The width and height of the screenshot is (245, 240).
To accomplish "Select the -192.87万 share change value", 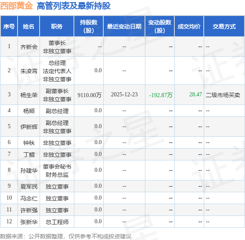I will click(161, 95).
